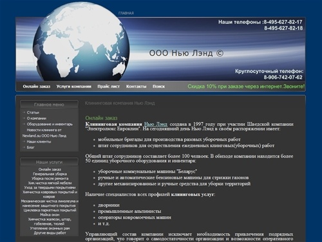This screenshot has height=242, width=322.
Task: Open Химчистка ковровых покрытий и ковров link
Action: pyautogui.click(x=50, y=194)
